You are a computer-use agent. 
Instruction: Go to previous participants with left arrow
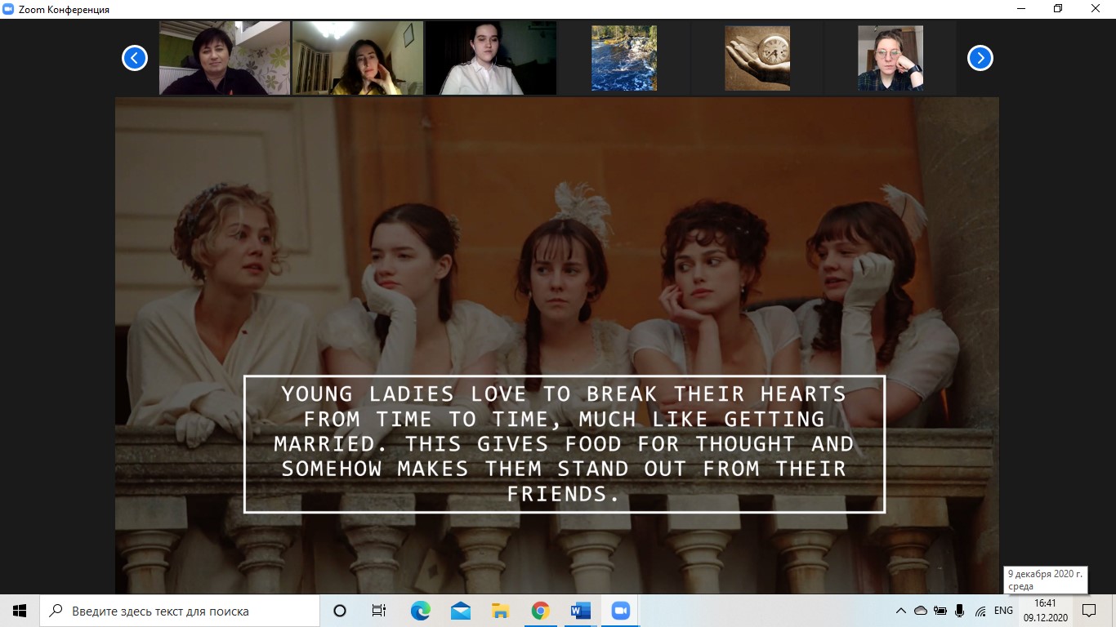click(x=135, y=58)
